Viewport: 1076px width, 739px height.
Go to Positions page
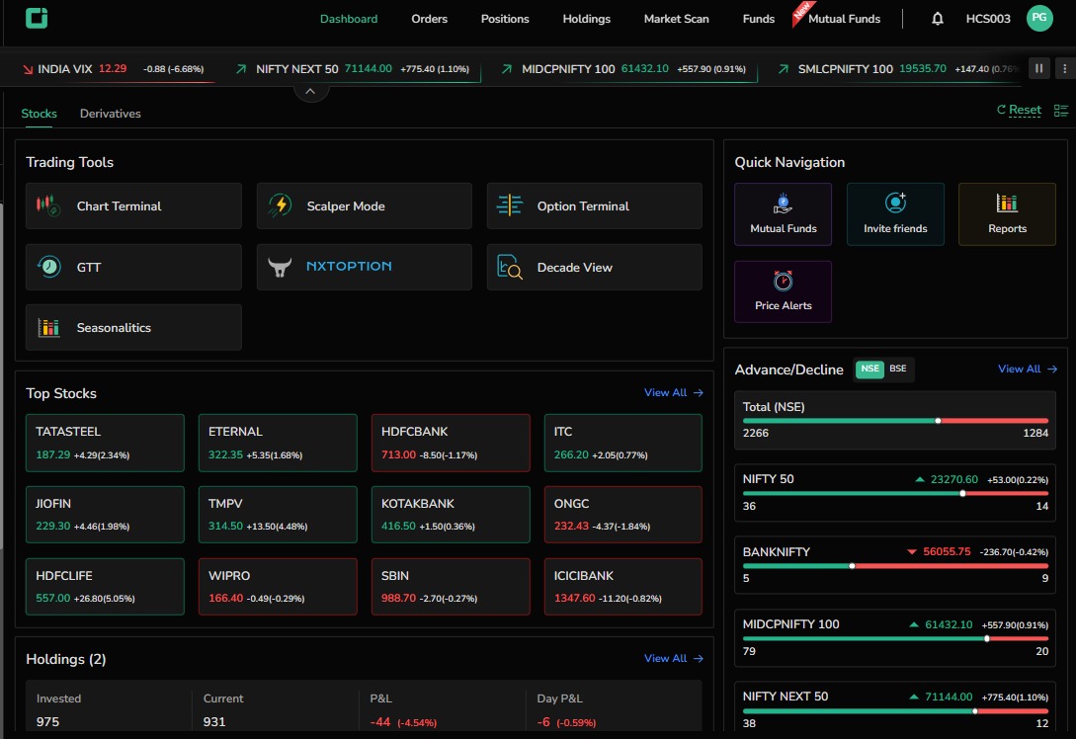coord(505,19)
